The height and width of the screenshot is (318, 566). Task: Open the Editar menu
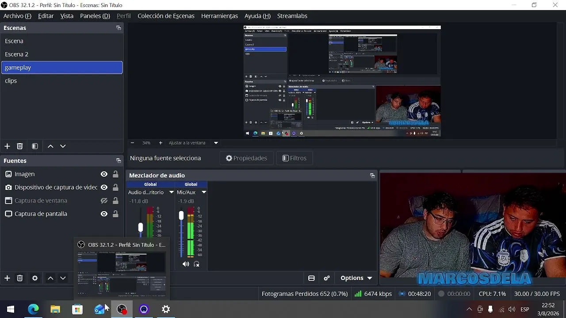pos(46,16)
